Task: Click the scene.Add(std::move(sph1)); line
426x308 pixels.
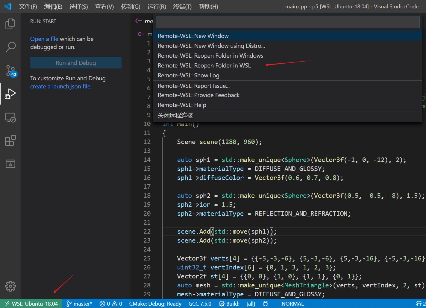Action: pos(227,231)
